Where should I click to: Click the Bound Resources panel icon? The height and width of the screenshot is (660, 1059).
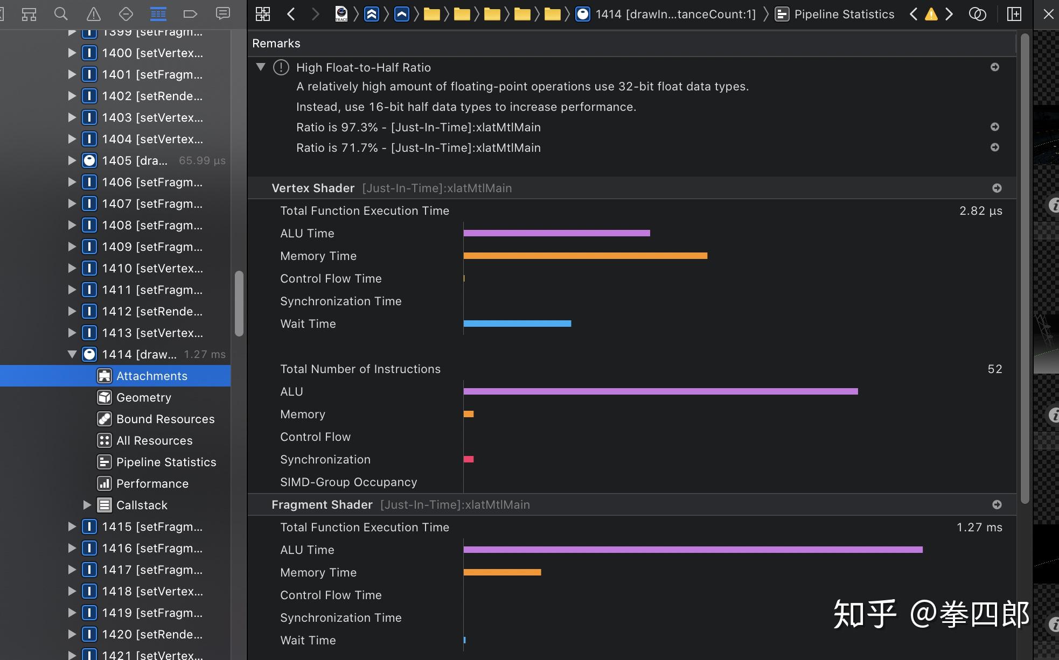click(104, 418)
